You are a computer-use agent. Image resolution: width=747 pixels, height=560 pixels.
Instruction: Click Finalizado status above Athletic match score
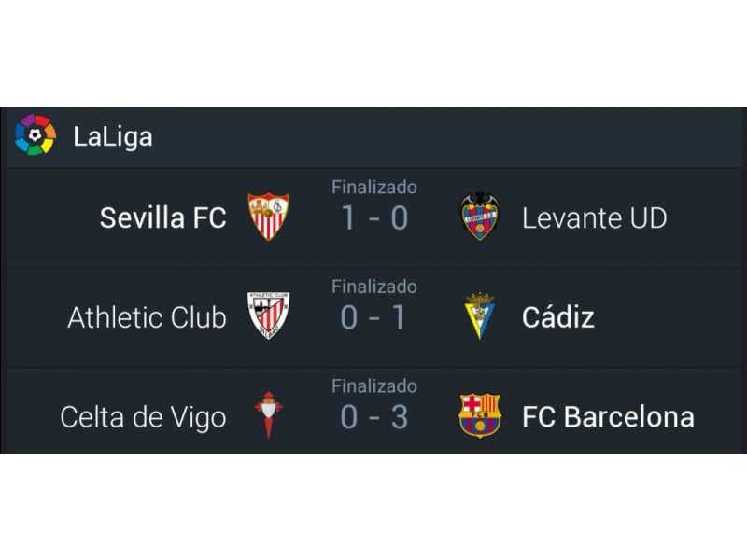[374, 287]
